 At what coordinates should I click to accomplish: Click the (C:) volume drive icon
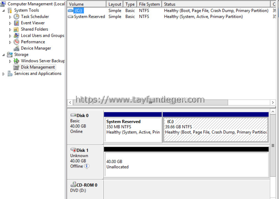pyautogui.click(x=71, y=10)
